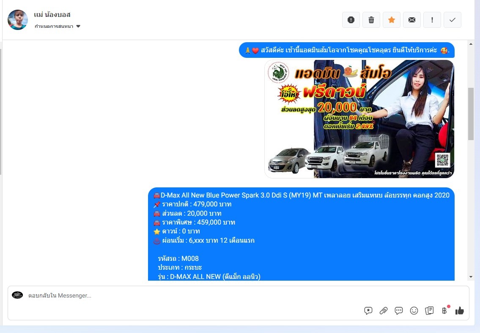Click the scroll down arrow of chat
This screenshot has height=333, width=480.
(471, 277)
